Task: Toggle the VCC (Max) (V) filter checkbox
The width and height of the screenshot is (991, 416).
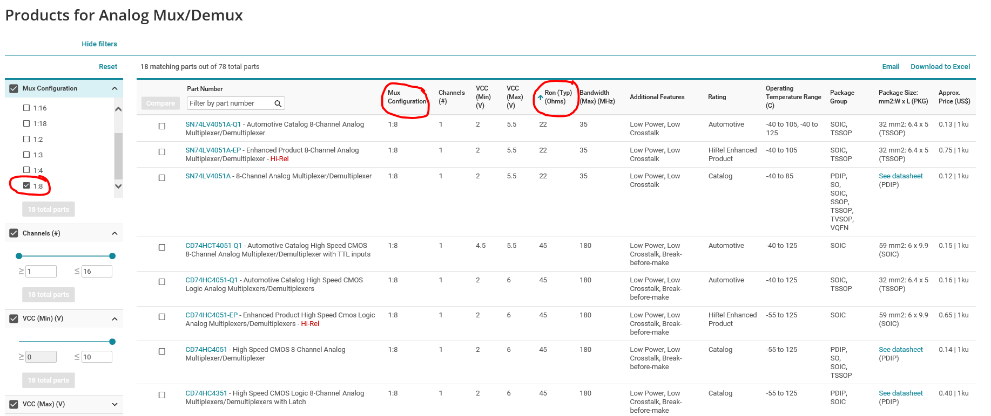Action: 14,404
